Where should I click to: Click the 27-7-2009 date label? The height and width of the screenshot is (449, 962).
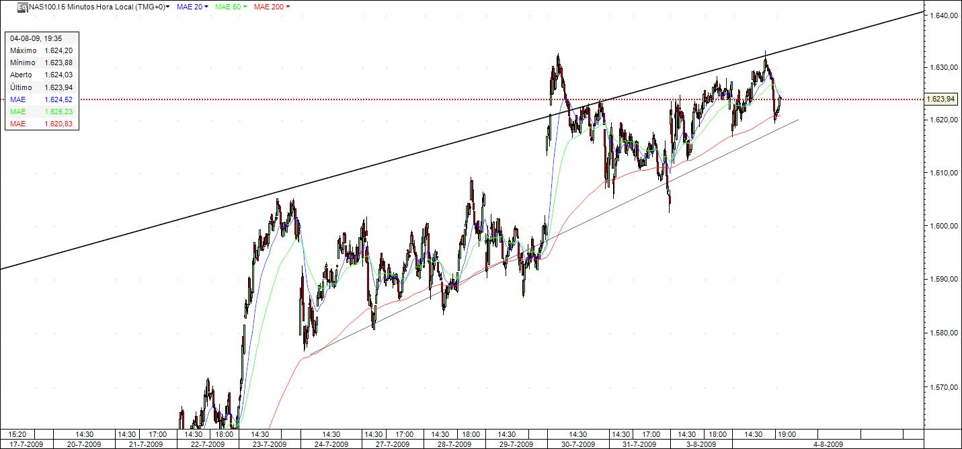click(393, 444)
